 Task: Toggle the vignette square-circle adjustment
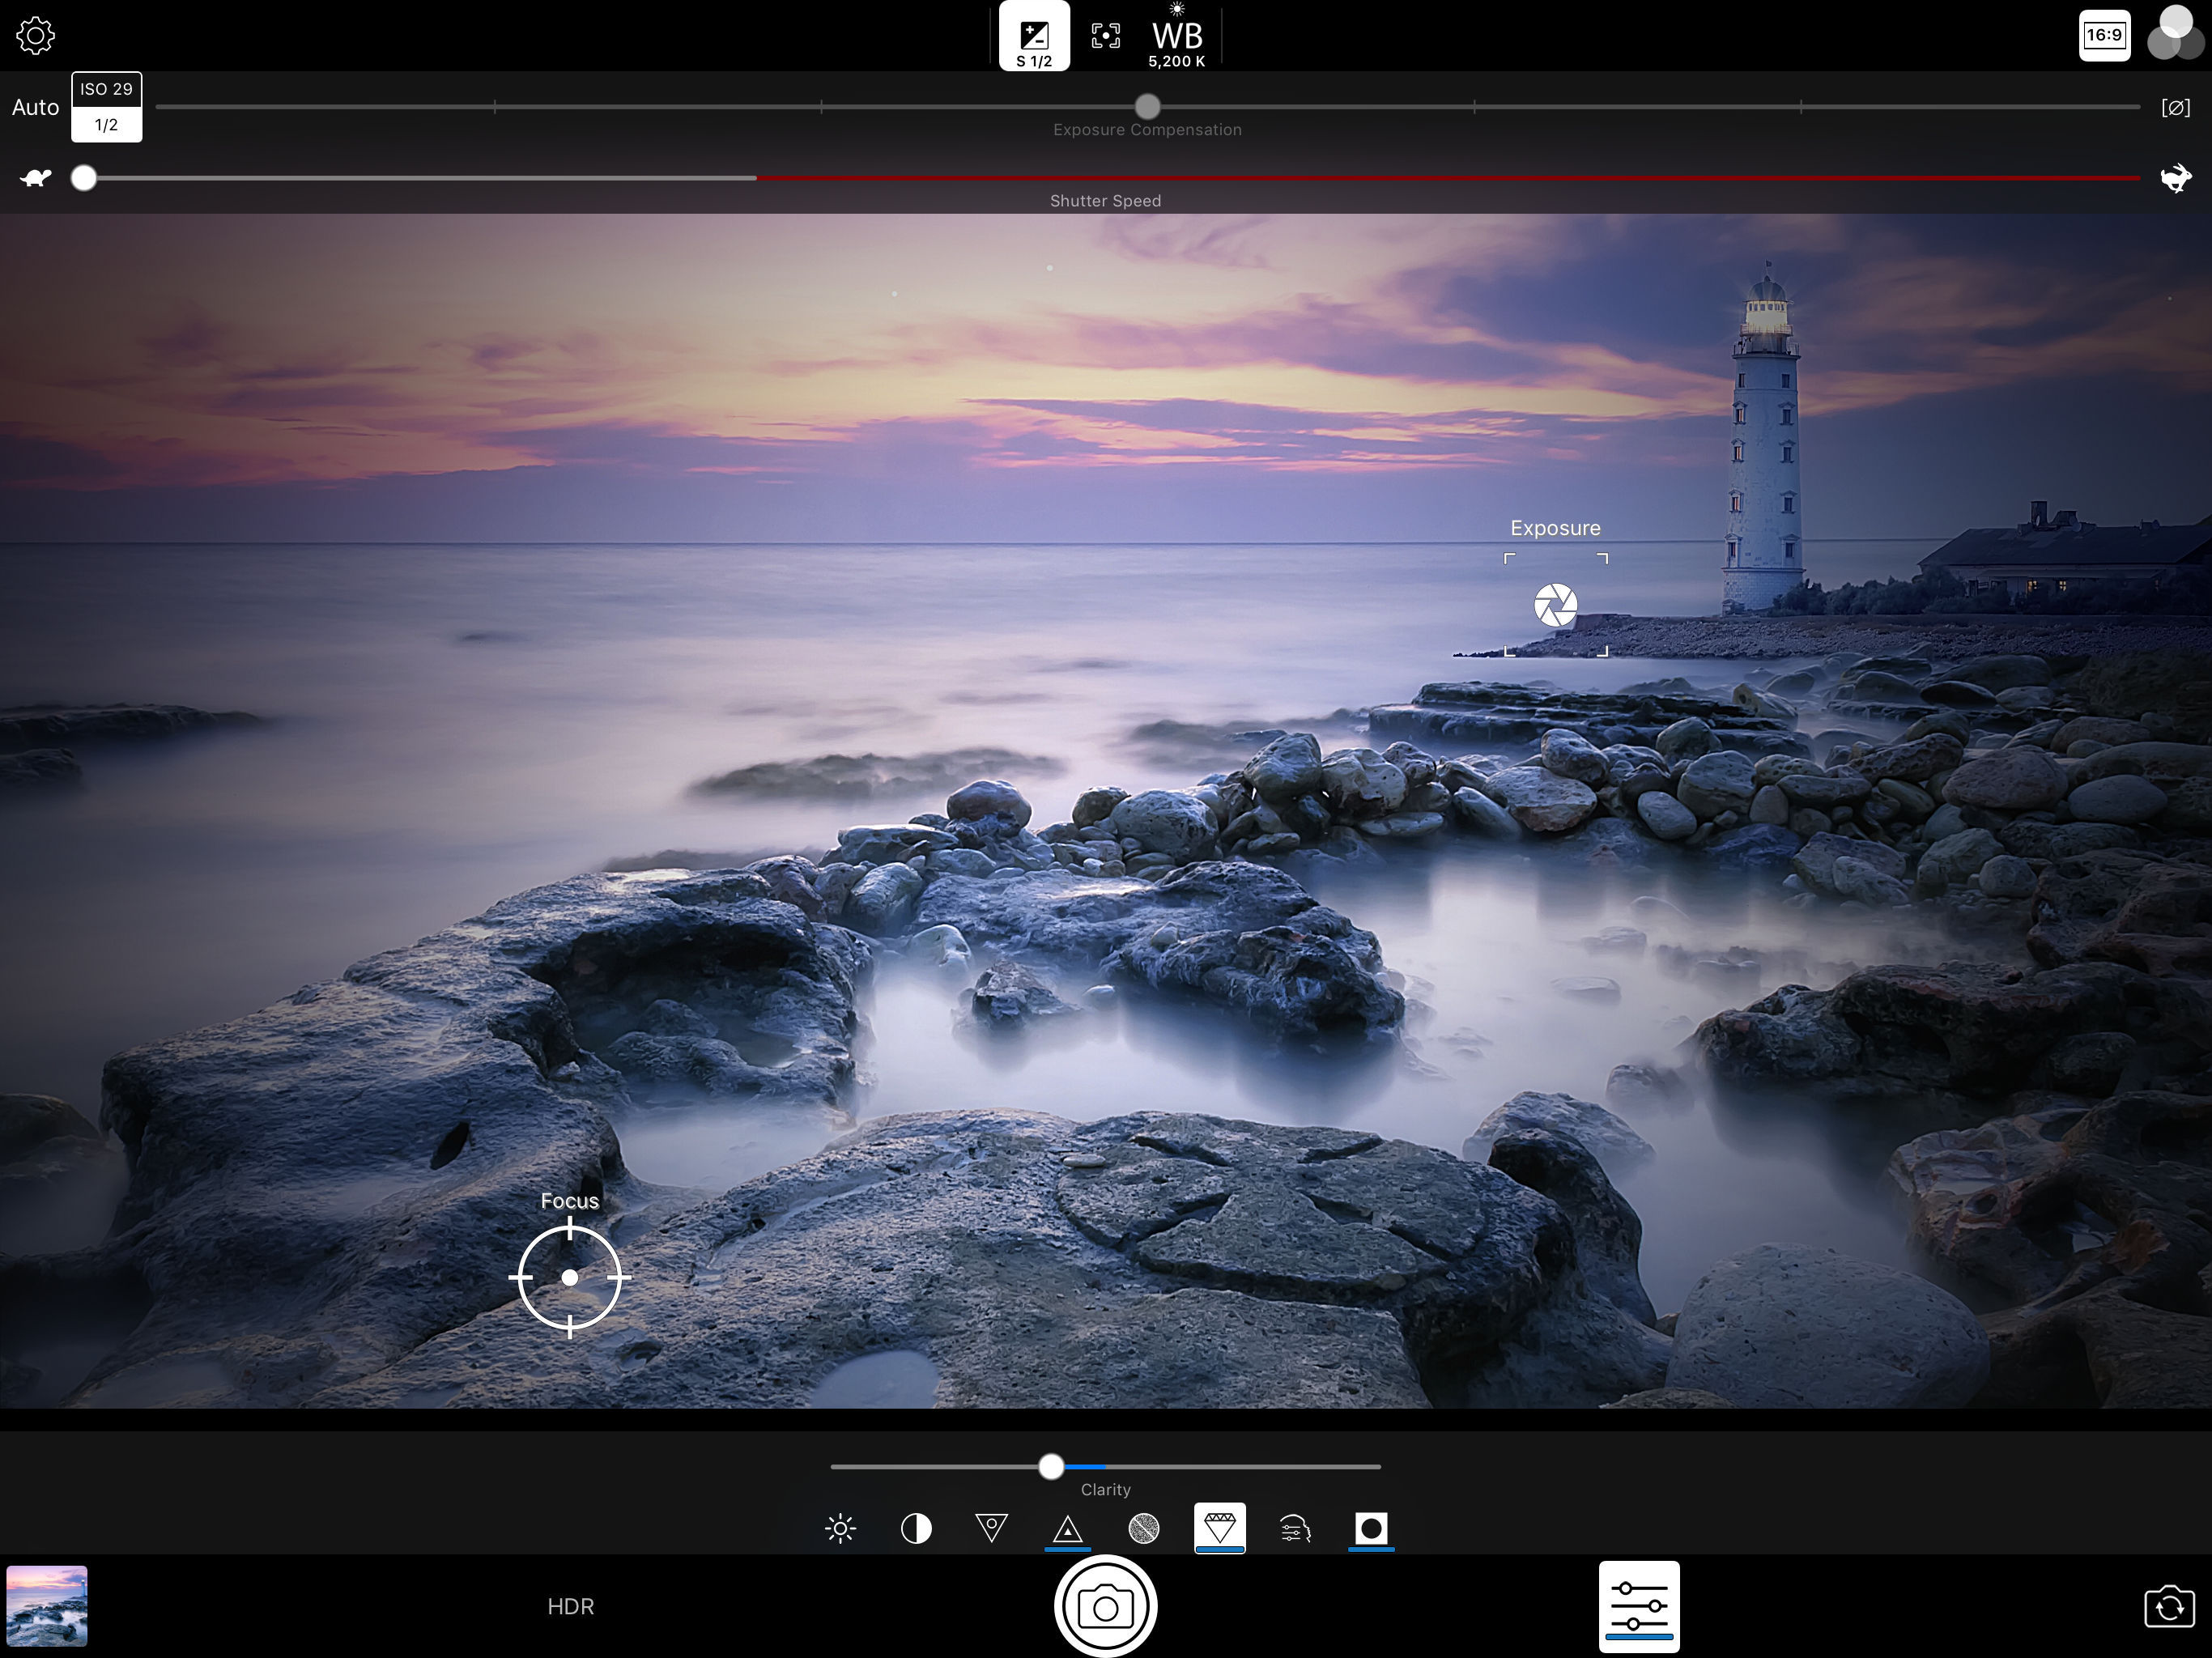[1370, 1528]
